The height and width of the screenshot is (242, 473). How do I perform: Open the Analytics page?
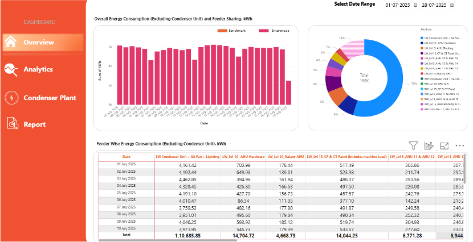(38, 69)
